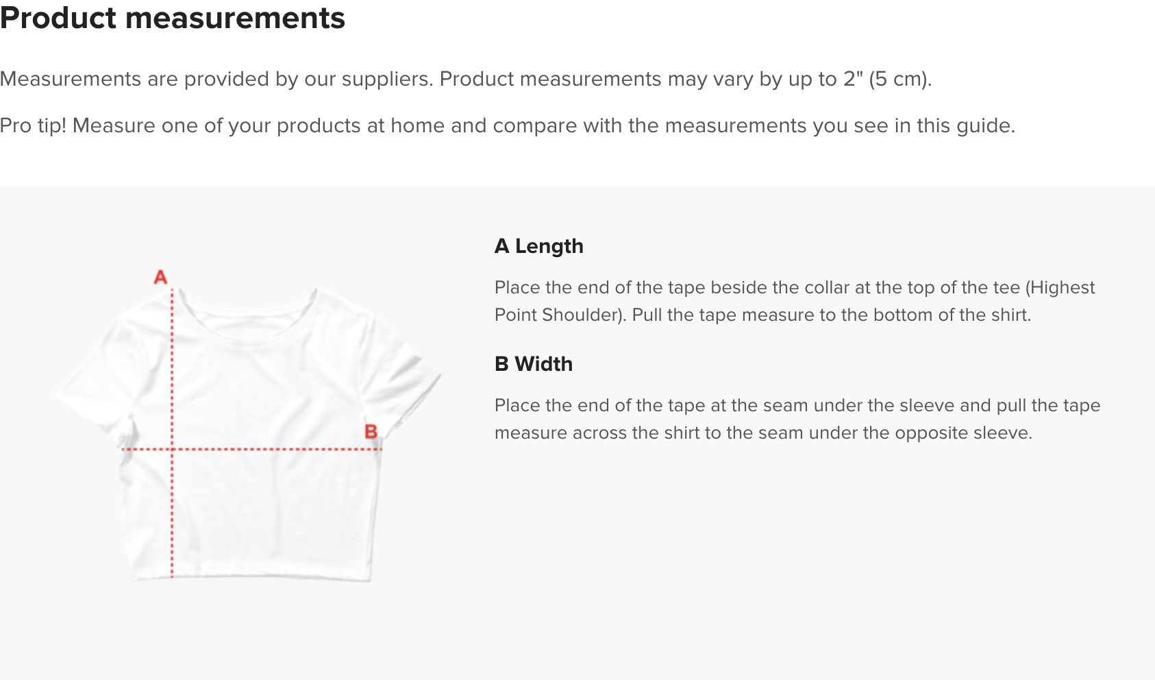Click the Pro tip! text

pos(33,126)
